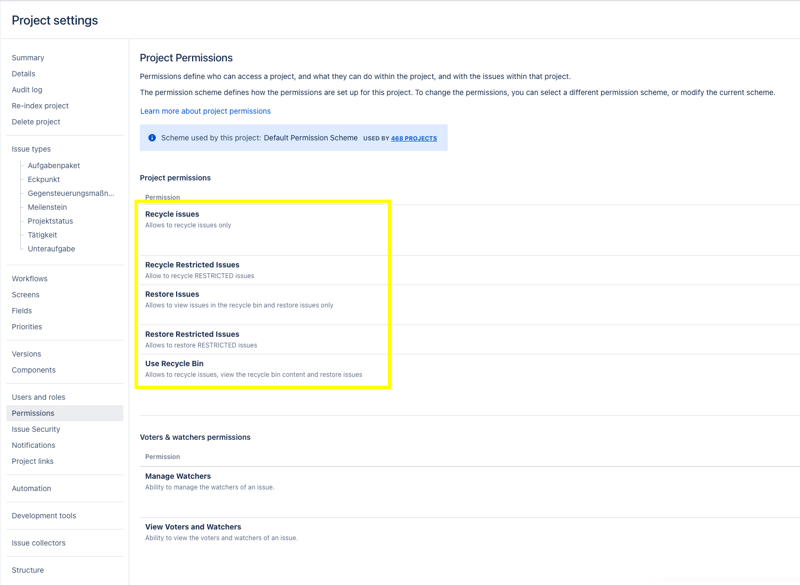Open the Issue types section

[x=31, y=149]
